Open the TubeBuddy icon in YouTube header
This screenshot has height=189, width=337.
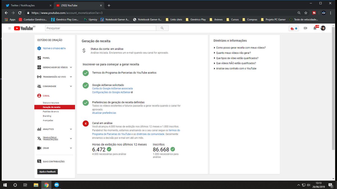click(x=293, y=28)
